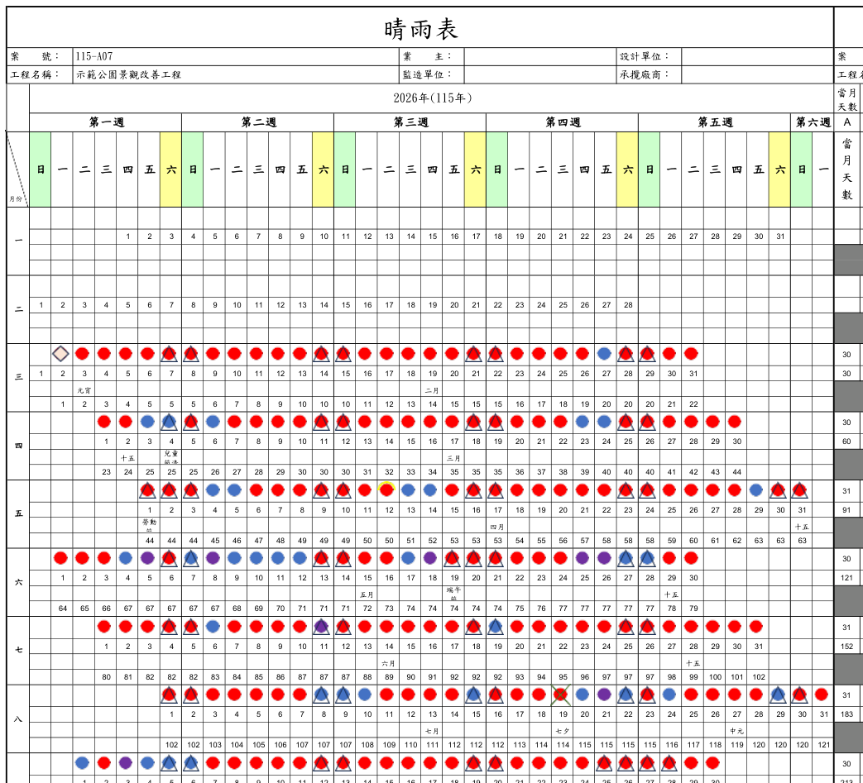Screen dimensions: 863x783
Task: Select the empty field beside 承攬廠商：
Action: tap(758, 74)
